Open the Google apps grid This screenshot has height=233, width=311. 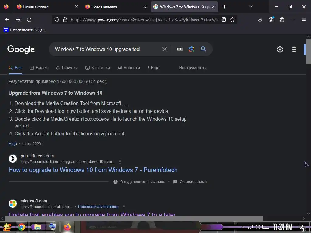[294, 49]
